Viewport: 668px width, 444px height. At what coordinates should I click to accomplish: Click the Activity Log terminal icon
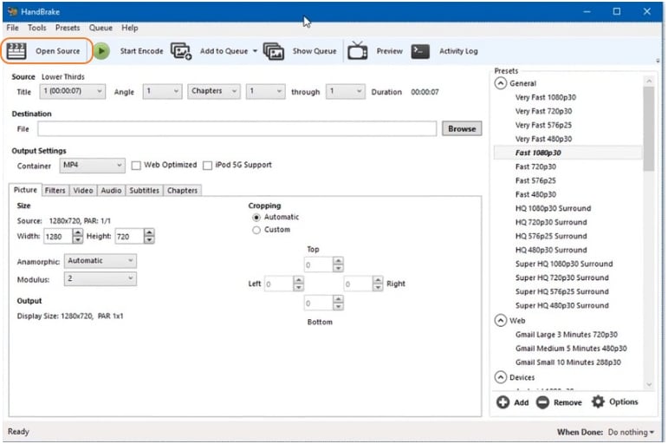click(x=420, y=51)
